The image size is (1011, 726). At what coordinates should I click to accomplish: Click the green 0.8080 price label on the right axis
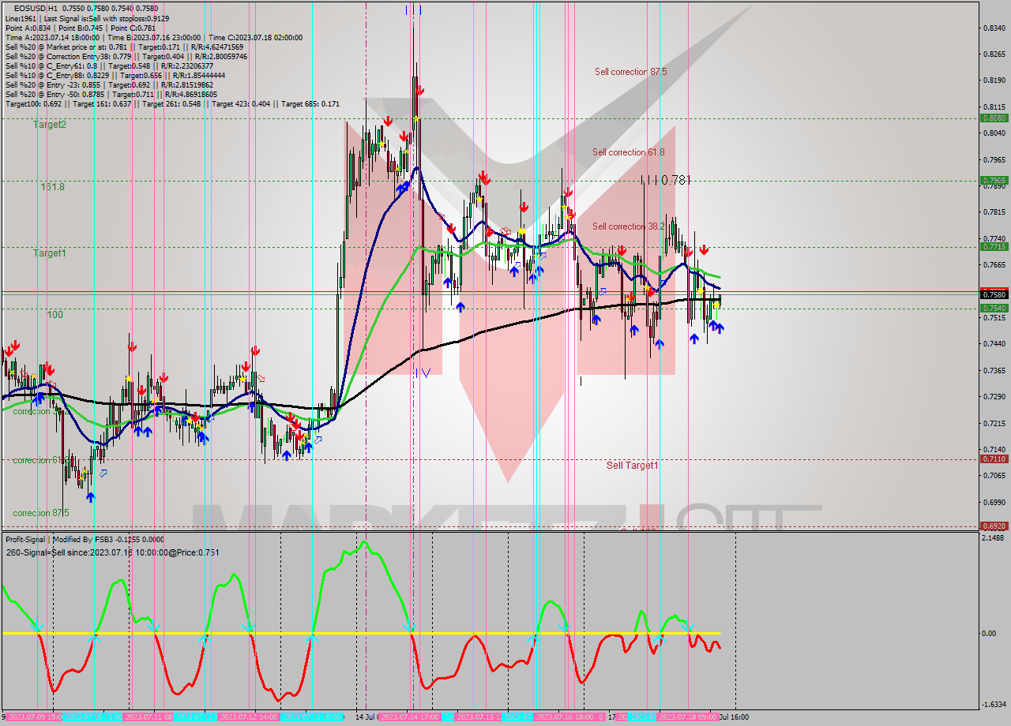[x=996, y=117]
